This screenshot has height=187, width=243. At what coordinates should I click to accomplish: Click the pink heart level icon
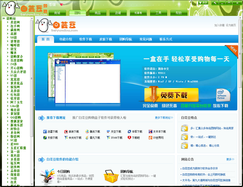(x=62, y=5)
